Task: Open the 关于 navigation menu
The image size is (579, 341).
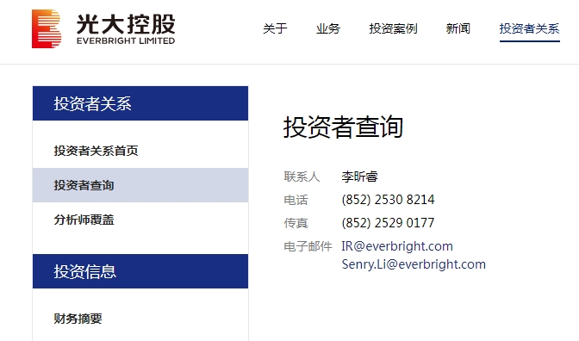Action: pyautogui.click(x=275, y=28)
